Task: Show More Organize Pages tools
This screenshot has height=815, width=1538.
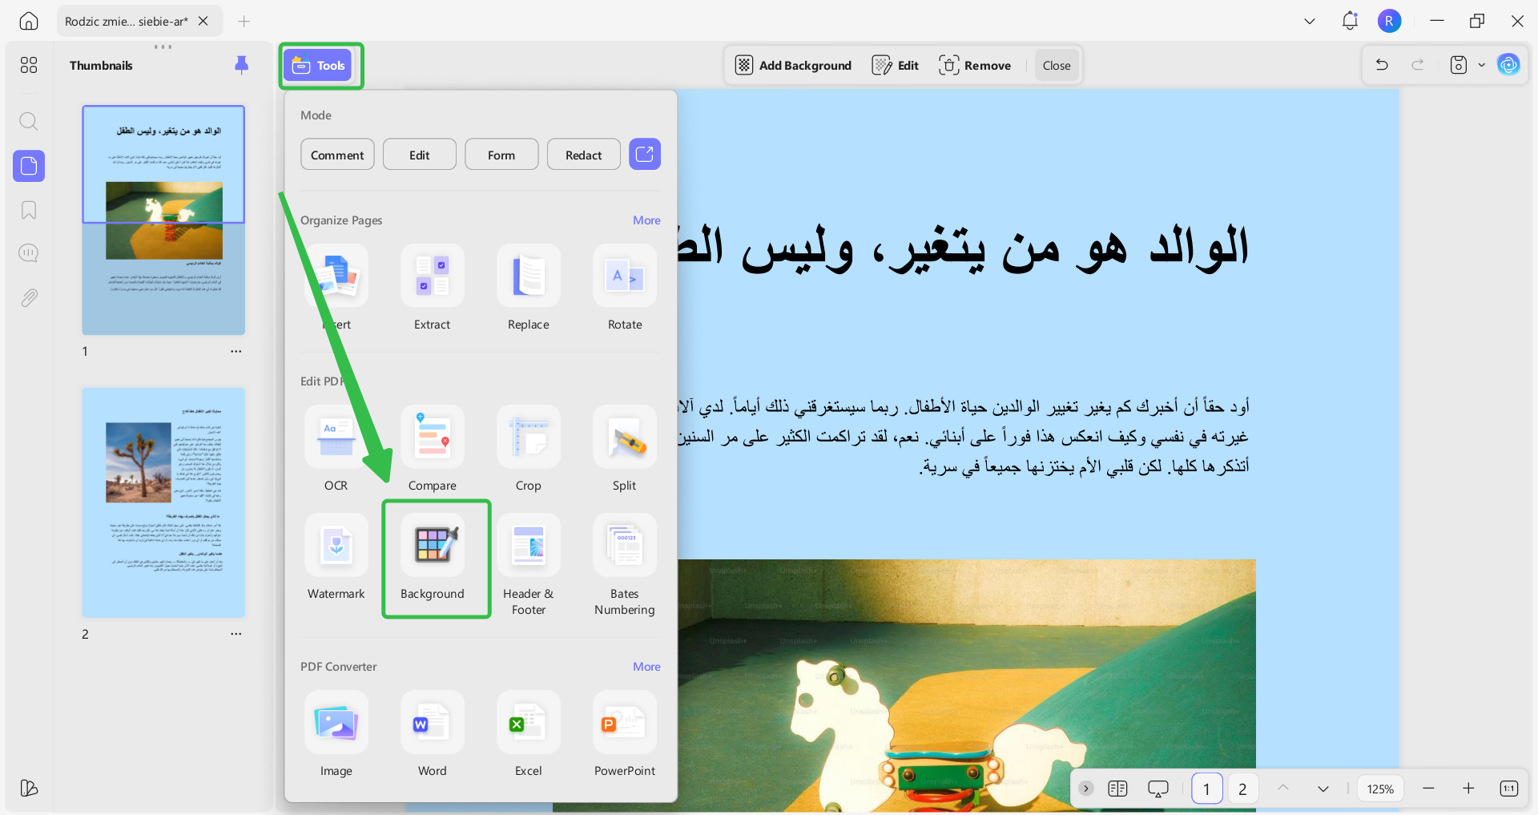Action: pyautogui.click(x=646, y=220)
